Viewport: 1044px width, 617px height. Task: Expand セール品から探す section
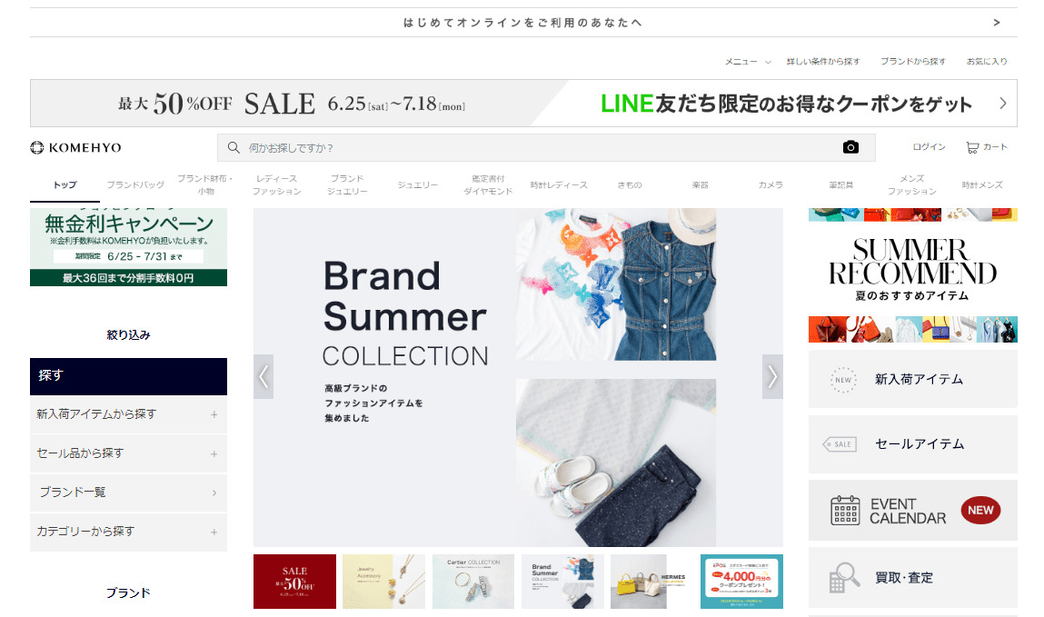point(128,454)
